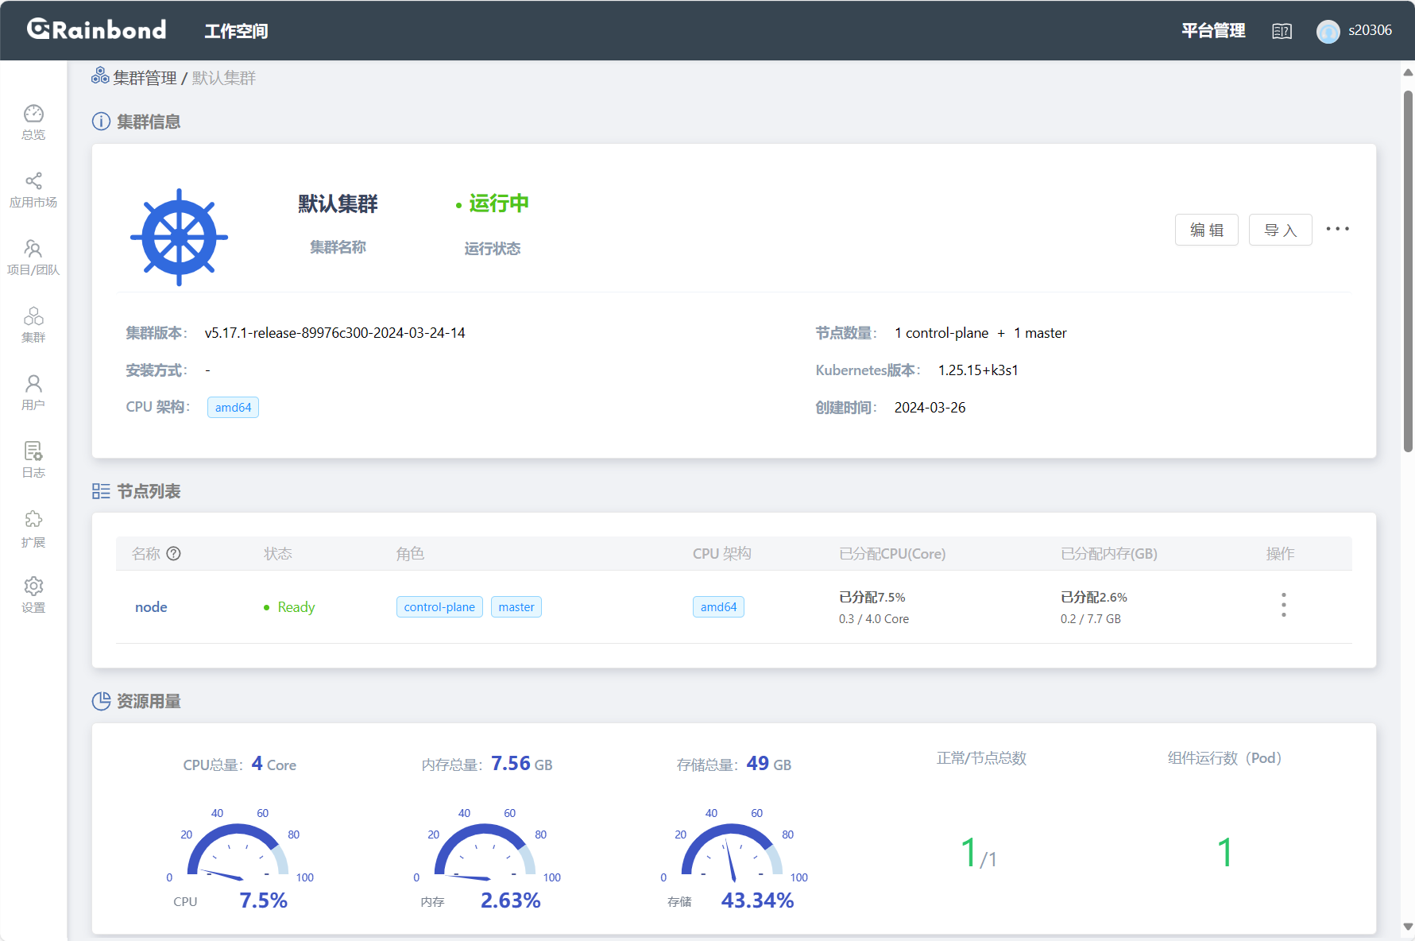Switch to the 平台管理 platform management tab
Viewport: 1415px width, 941px height.
(1212, 31)
